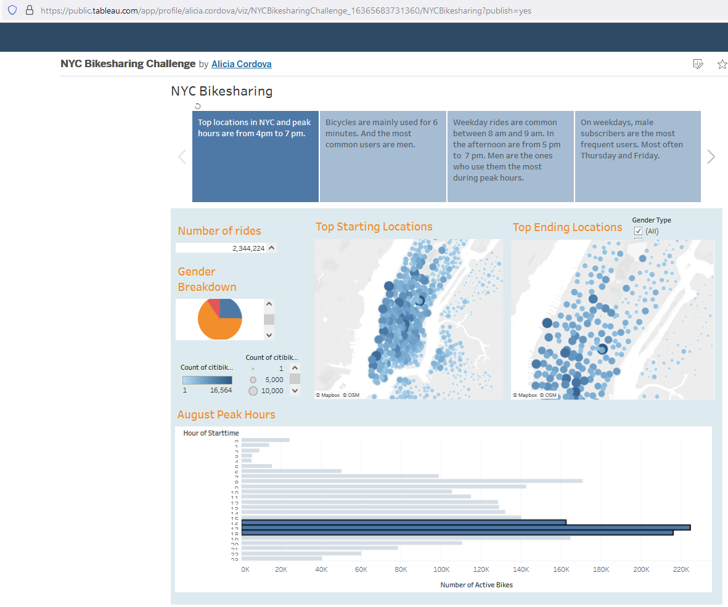
Task: Click the red pie chart slice
Action: [x=215, y=305]
